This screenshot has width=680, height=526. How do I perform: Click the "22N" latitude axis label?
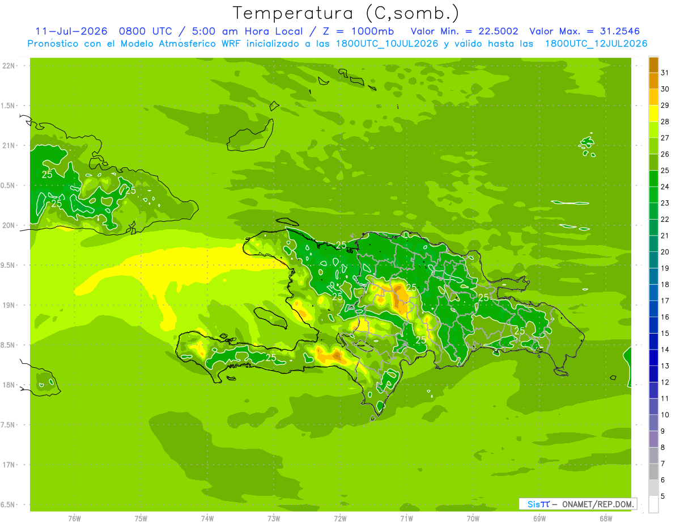point(10,66)
